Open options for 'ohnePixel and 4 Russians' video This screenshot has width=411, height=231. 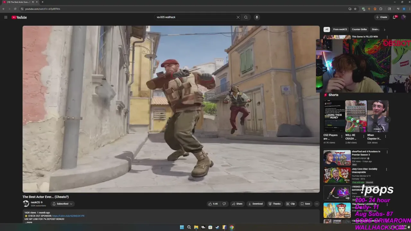pos(387,152)
